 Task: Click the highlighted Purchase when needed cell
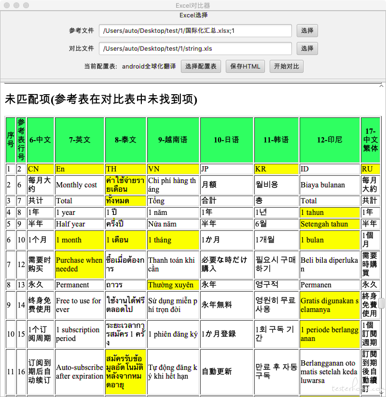click(x=80, y=265)
